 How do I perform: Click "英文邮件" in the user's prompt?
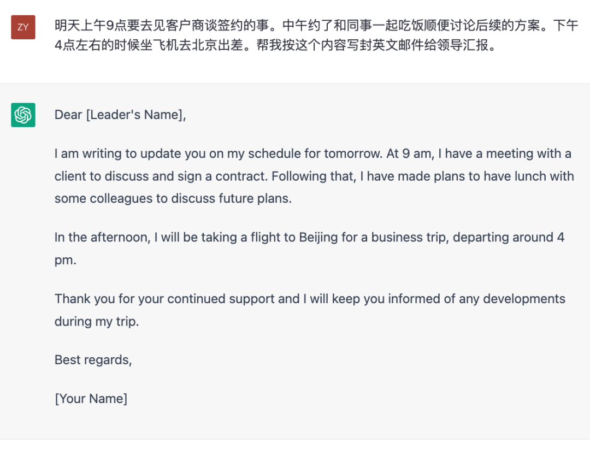378,46
